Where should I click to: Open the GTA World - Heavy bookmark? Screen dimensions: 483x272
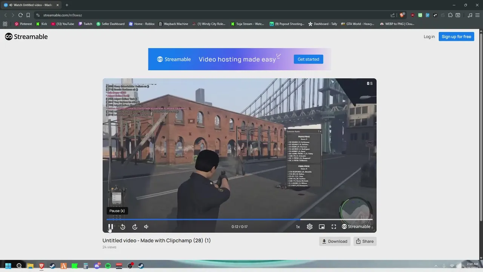click(358, 24)
